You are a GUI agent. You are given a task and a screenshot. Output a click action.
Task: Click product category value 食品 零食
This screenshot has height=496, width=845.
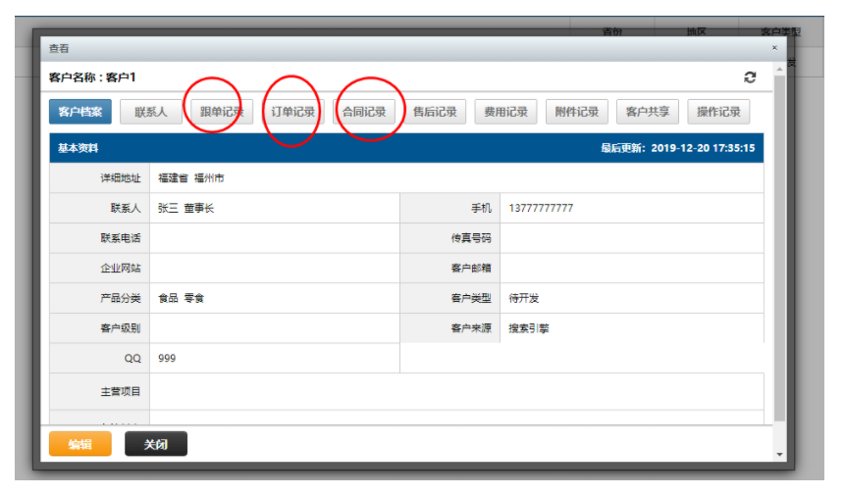click(x=181, y=298)
